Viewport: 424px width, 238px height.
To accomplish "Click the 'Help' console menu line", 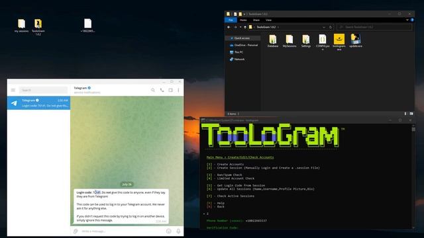I will pyautogui.click(x=215, y=203).
